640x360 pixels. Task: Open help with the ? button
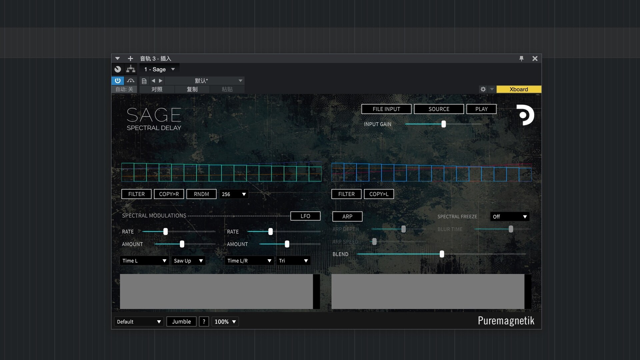tap(204, 322)
